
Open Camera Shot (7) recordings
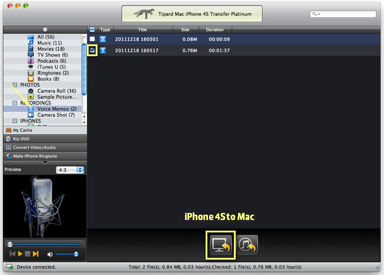56,115
